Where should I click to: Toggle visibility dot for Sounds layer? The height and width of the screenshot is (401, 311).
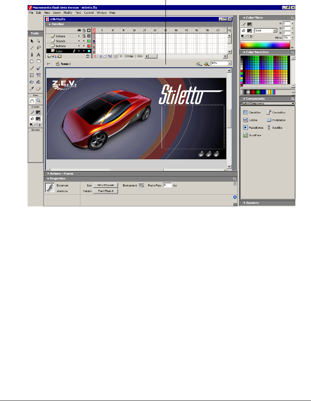coord(79,41)
